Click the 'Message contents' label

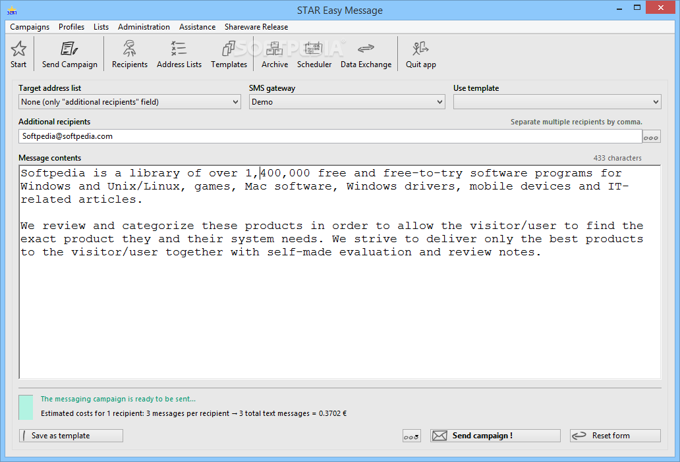49,158
